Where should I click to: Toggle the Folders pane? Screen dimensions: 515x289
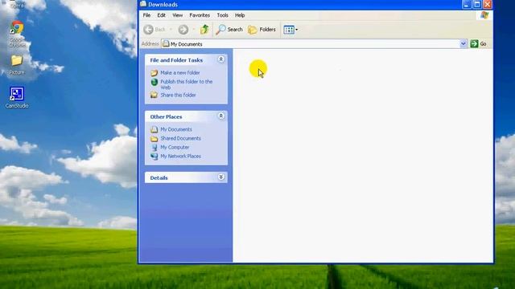(x=262, y=30)
